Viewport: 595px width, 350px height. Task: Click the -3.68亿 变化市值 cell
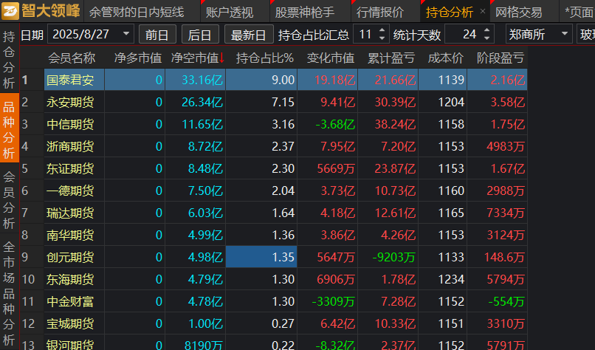[328, 124]
